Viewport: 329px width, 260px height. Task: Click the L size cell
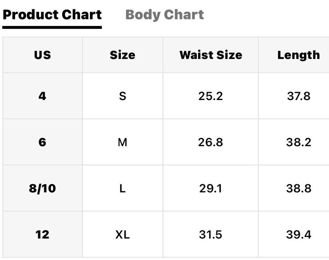[x=122, y=188]
